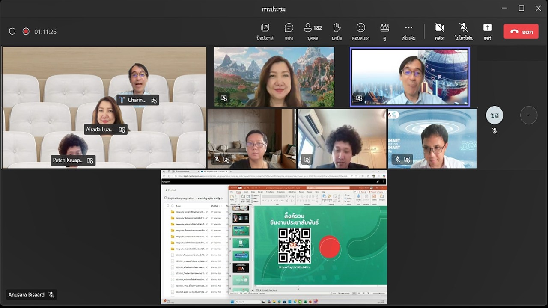Select the Anusara Bisaard name label
This screenshot has height=308, width=548.
pyautogui.click(x=27, y=295)
